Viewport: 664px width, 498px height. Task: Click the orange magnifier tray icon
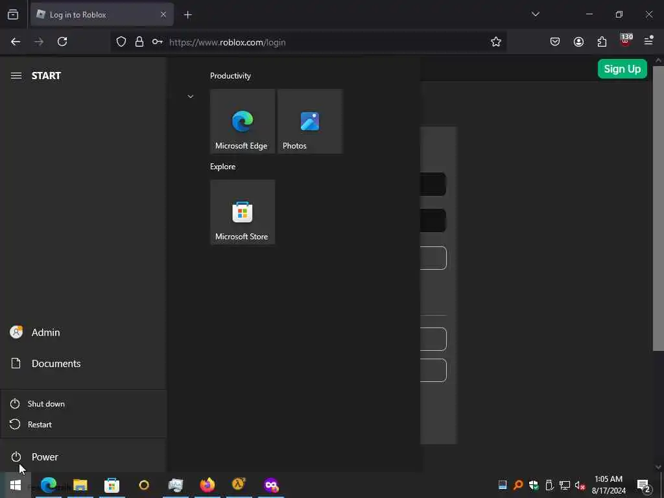518,485
